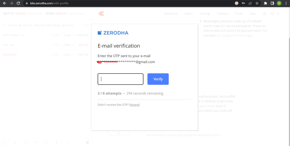
Task: Click the notifications bell icon
Action: [265, 14]
